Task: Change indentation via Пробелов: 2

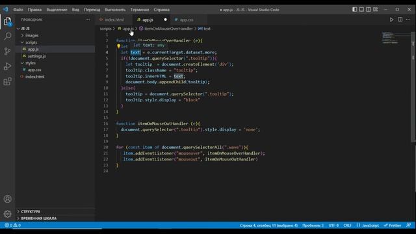Action: tap(313, 226)
